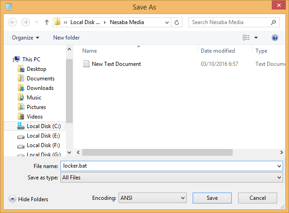Open Help with the question mark icon
The image size is (289, 213).
pos(274,38)
